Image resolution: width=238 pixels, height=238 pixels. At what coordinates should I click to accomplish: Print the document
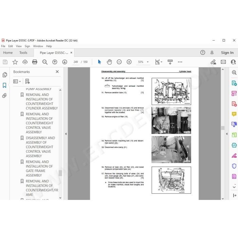[x=35, y=62]
